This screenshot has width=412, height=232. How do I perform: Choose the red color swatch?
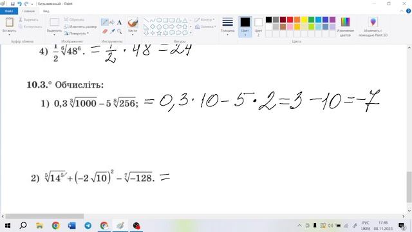(x=290, y=20)
